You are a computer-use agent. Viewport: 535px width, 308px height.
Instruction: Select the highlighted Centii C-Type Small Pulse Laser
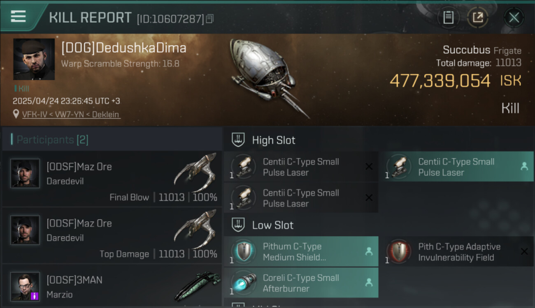pos(456,167)
